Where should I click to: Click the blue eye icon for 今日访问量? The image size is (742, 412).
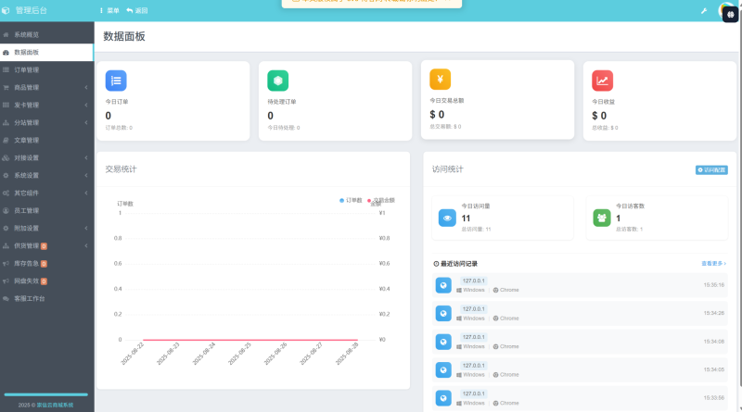coord(447,218)
